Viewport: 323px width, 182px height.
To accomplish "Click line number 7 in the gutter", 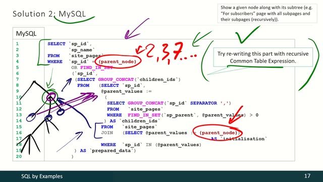I will click(17, 79).
